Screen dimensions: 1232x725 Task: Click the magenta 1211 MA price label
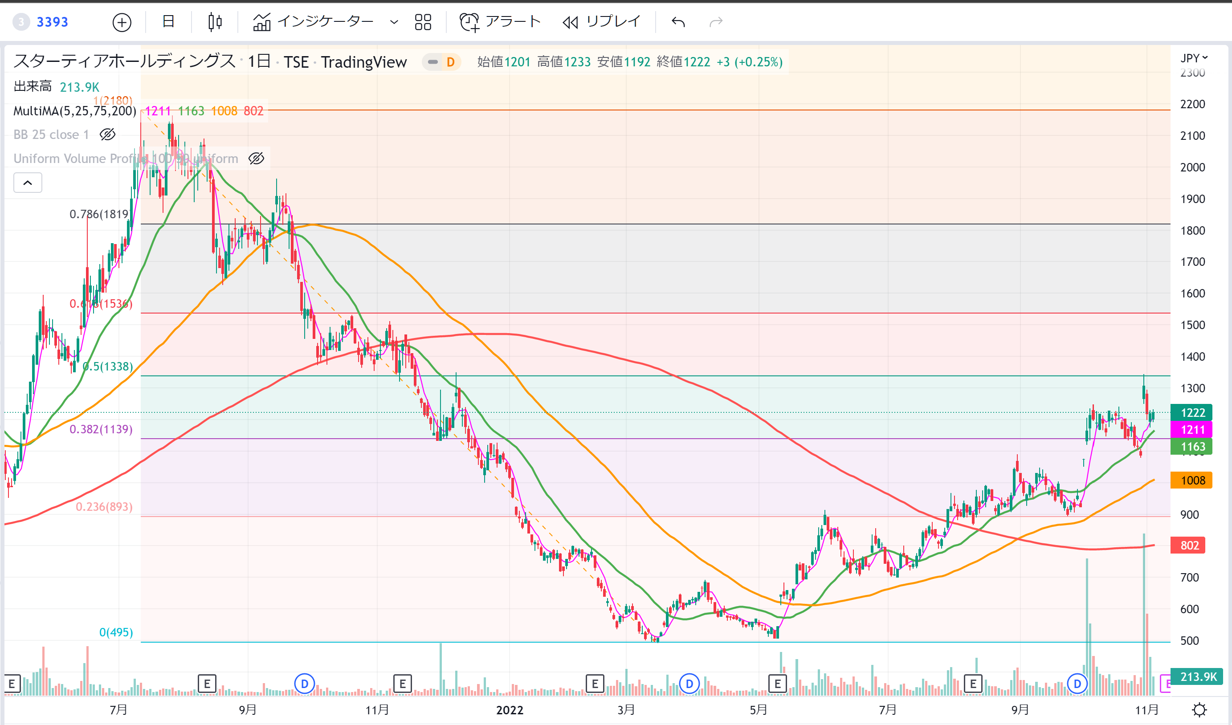pyautogui.click(x=1191, y=430)
